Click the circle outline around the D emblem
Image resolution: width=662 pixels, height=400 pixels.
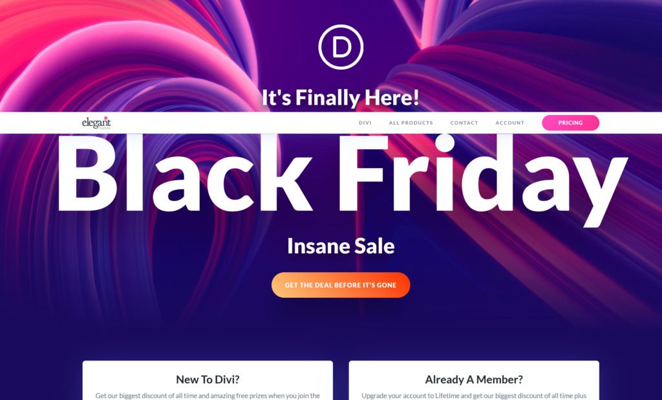[x=341, y=26]
